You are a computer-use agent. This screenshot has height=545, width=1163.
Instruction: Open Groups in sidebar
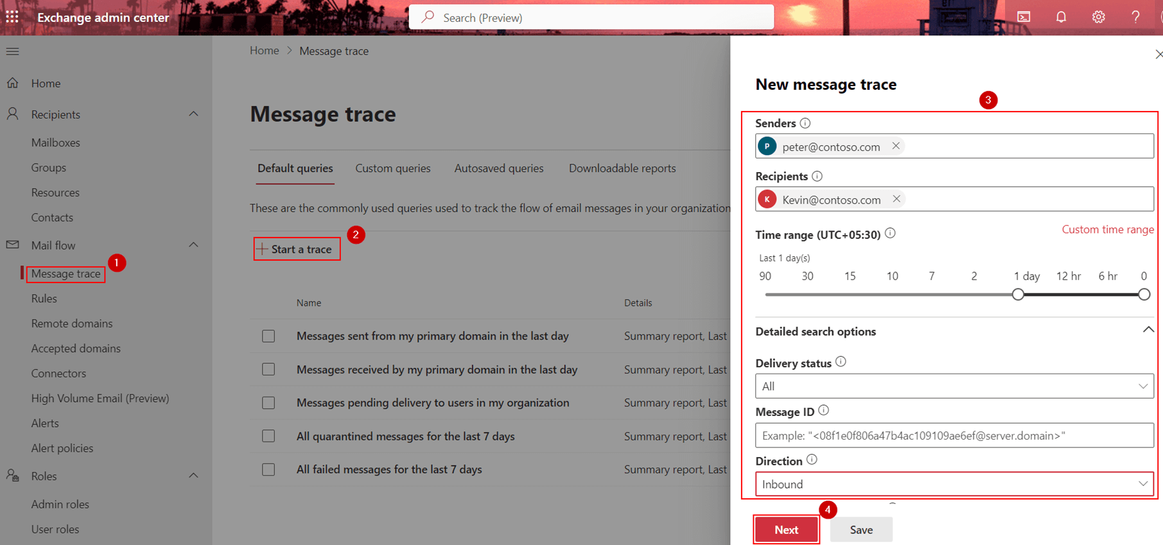(x=49, y=168)
